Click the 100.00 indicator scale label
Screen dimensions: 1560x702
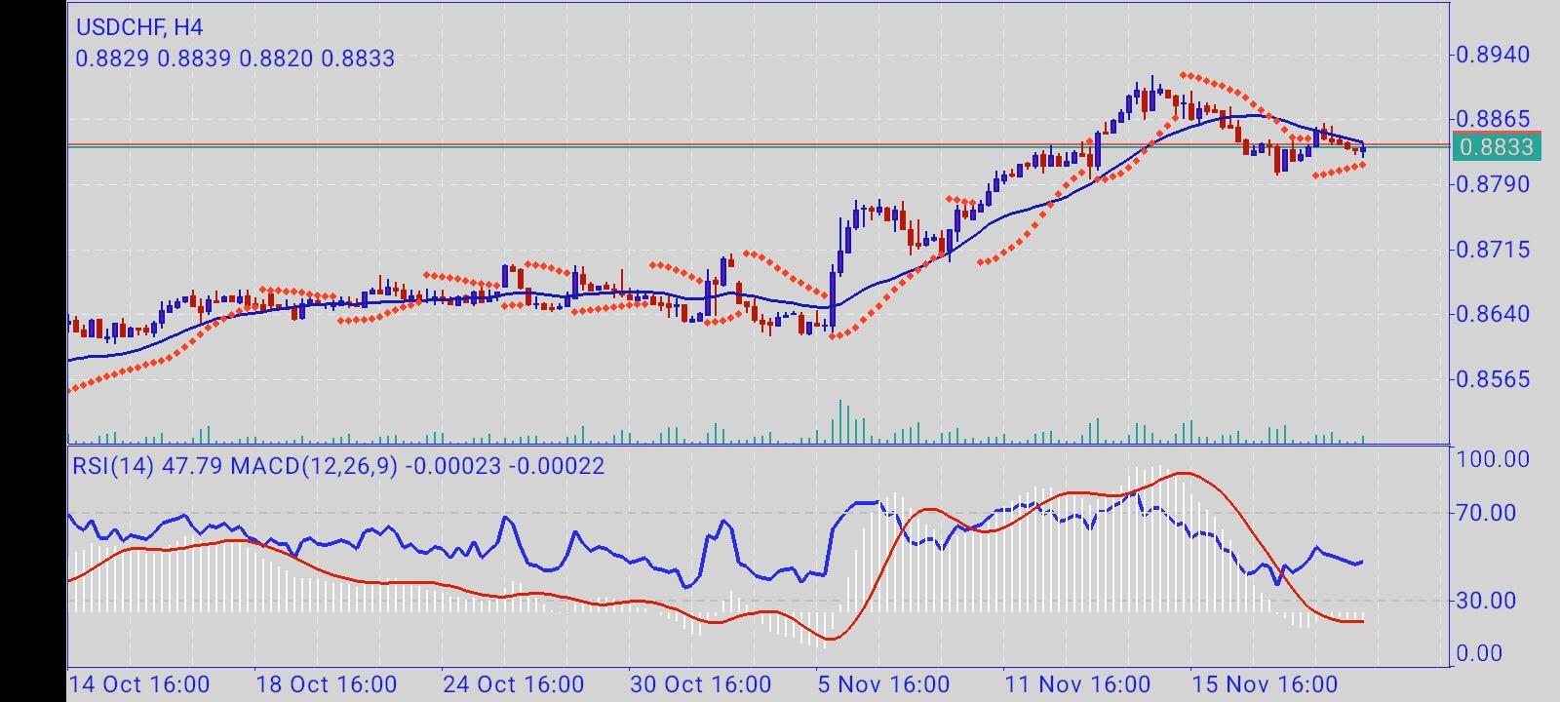pos(1493,459)
